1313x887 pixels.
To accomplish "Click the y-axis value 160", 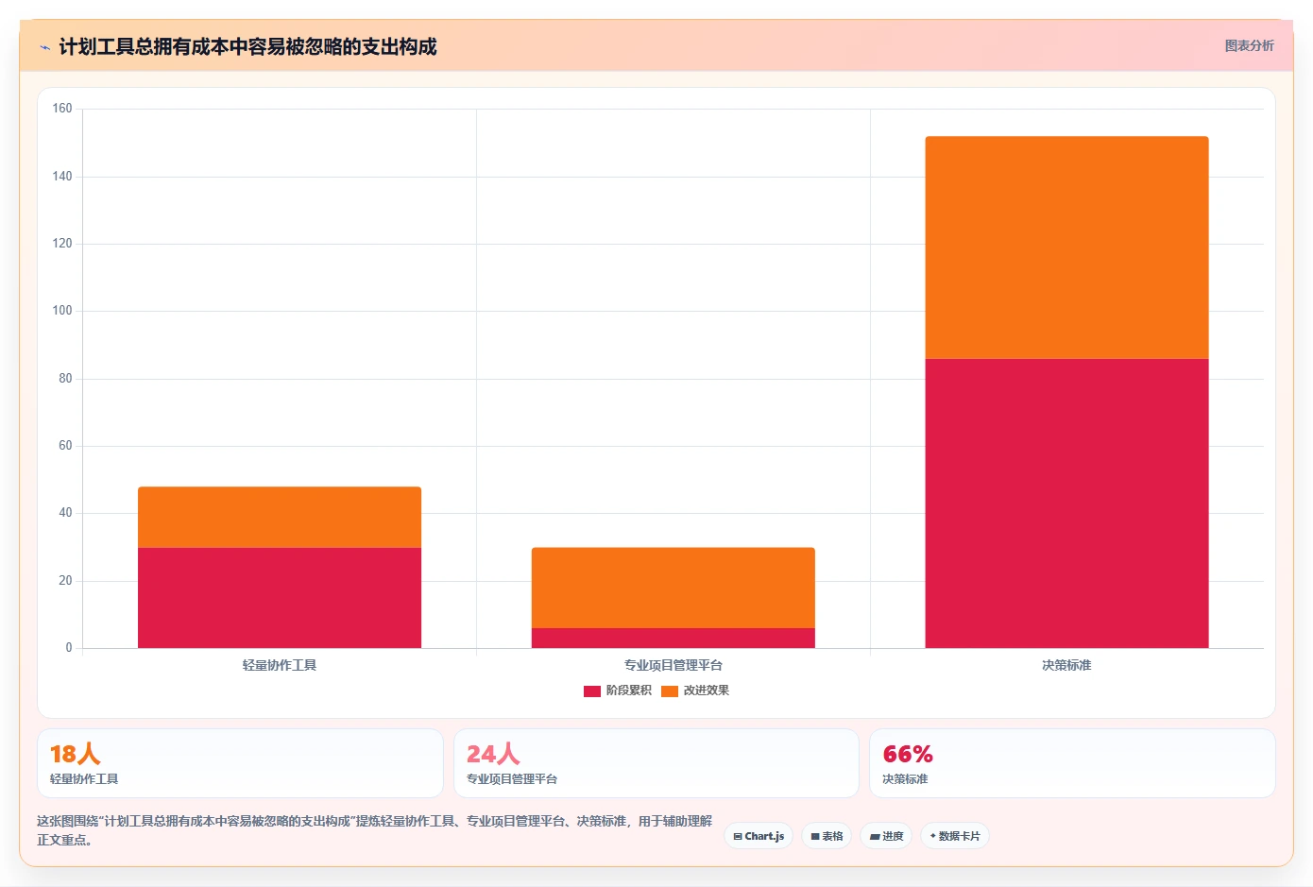I will [62, 109].
